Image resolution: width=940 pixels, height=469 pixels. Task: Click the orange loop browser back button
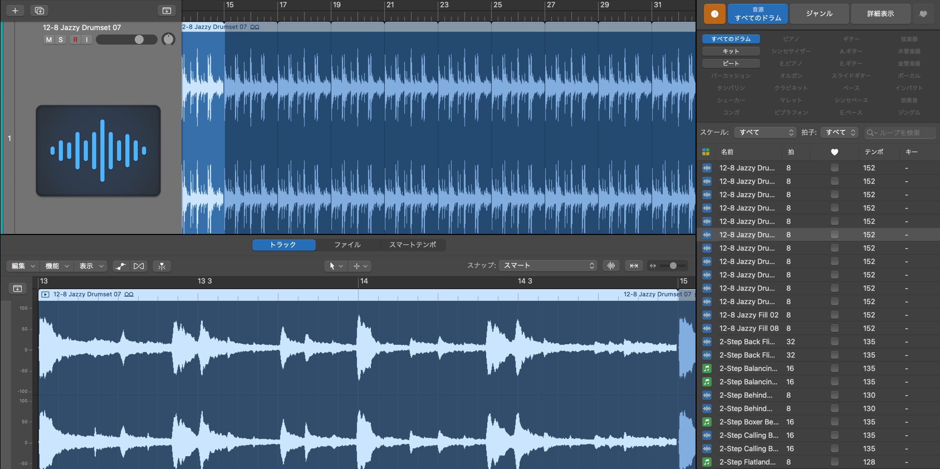tap(715, 14)
